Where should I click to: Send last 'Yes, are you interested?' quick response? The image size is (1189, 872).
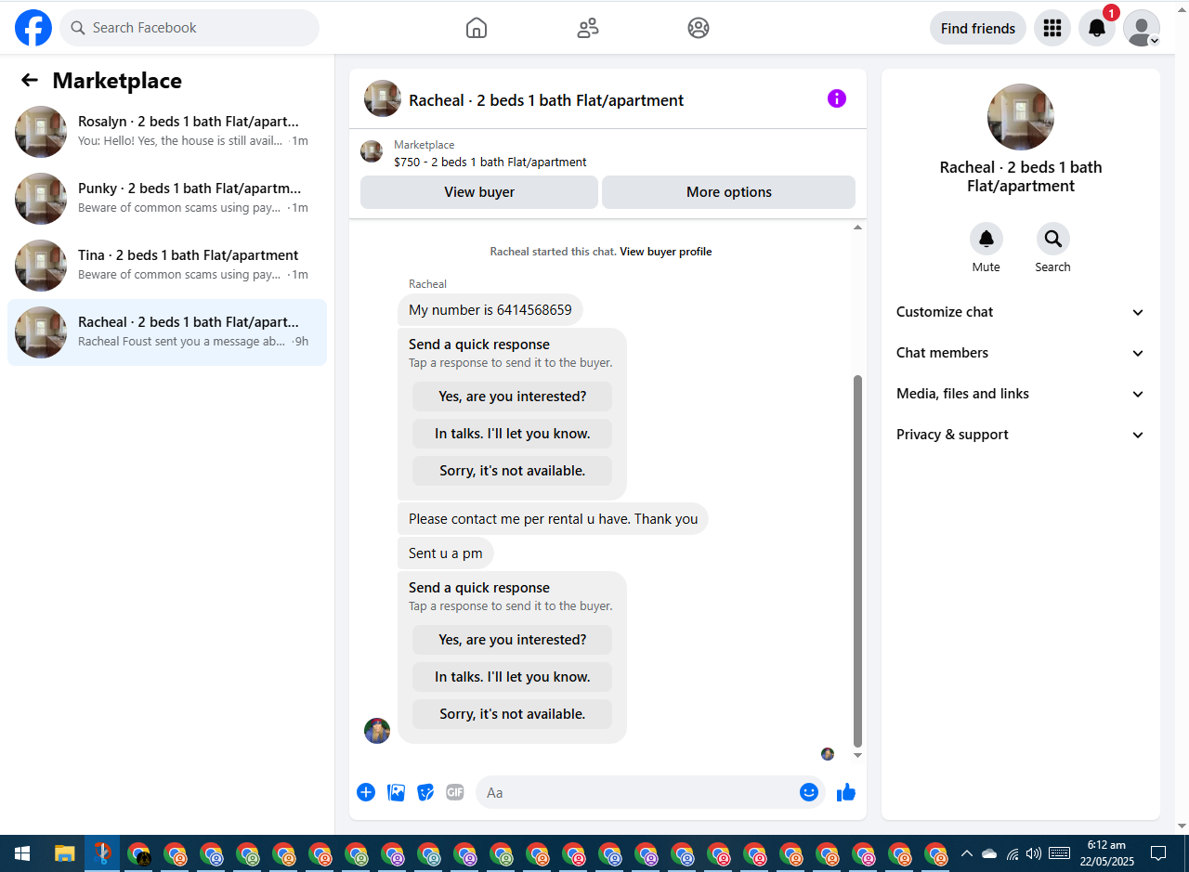click(x=512, y=640)
